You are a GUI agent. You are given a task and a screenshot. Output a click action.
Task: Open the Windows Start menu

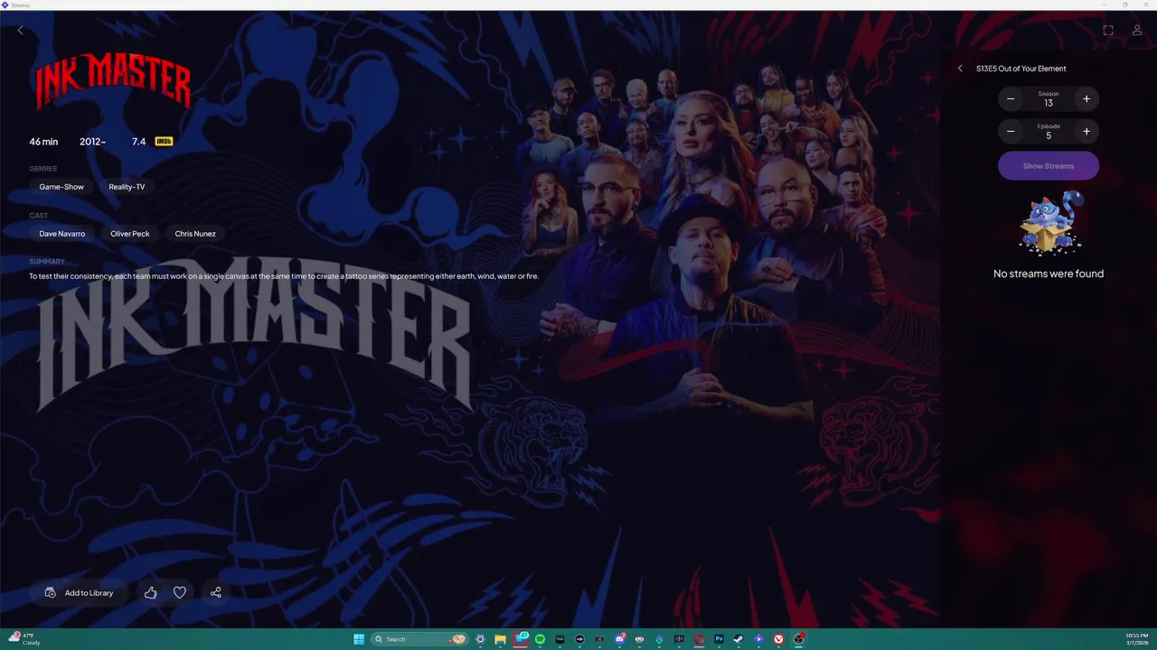tap(359, 639)
